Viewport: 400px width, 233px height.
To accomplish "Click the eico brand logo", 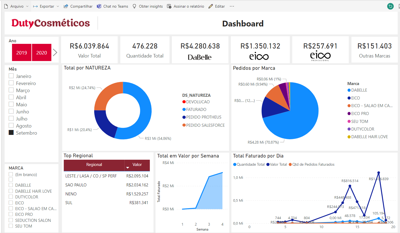I will 259,56.
